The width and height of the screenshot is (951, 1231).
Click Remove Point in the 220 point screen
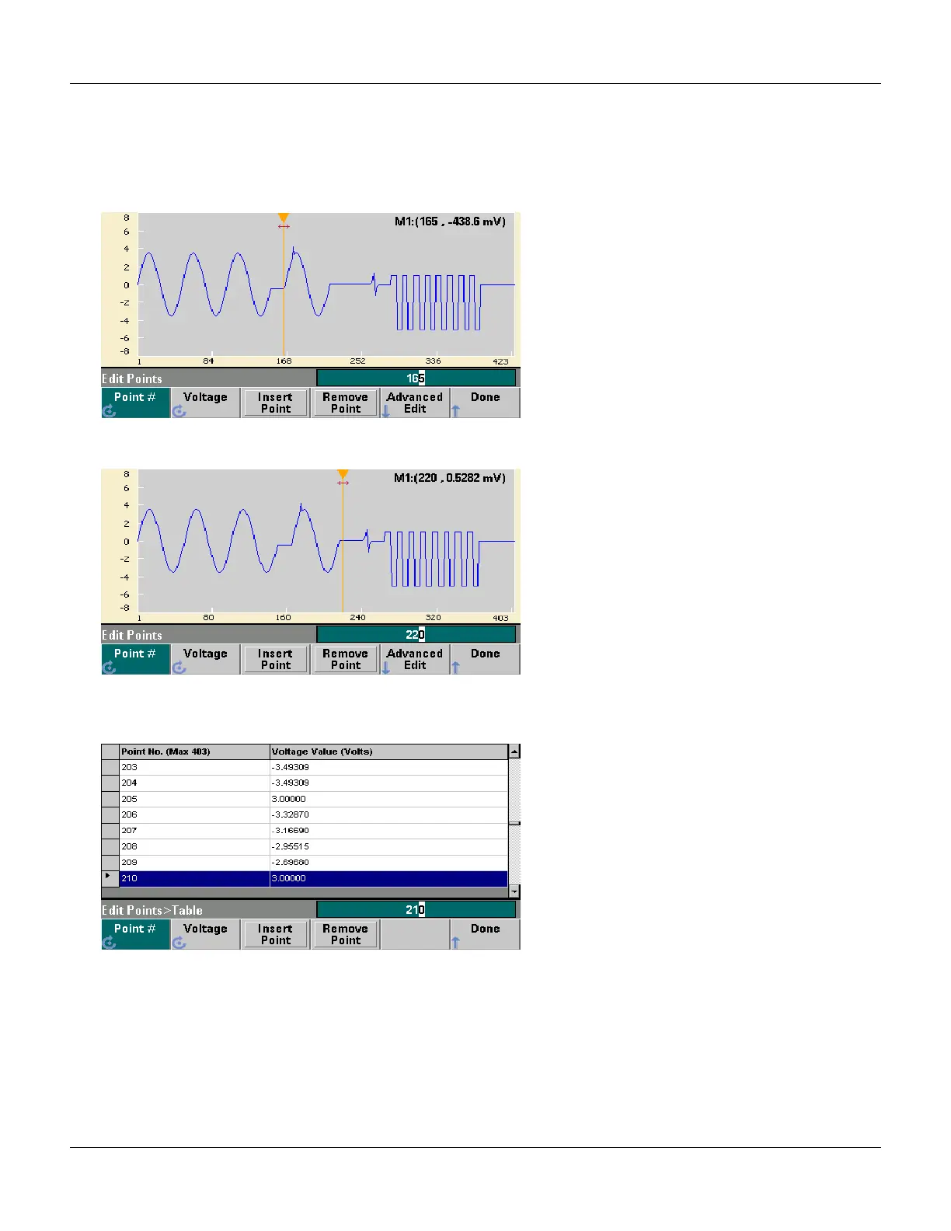click(x=346, y=659)
